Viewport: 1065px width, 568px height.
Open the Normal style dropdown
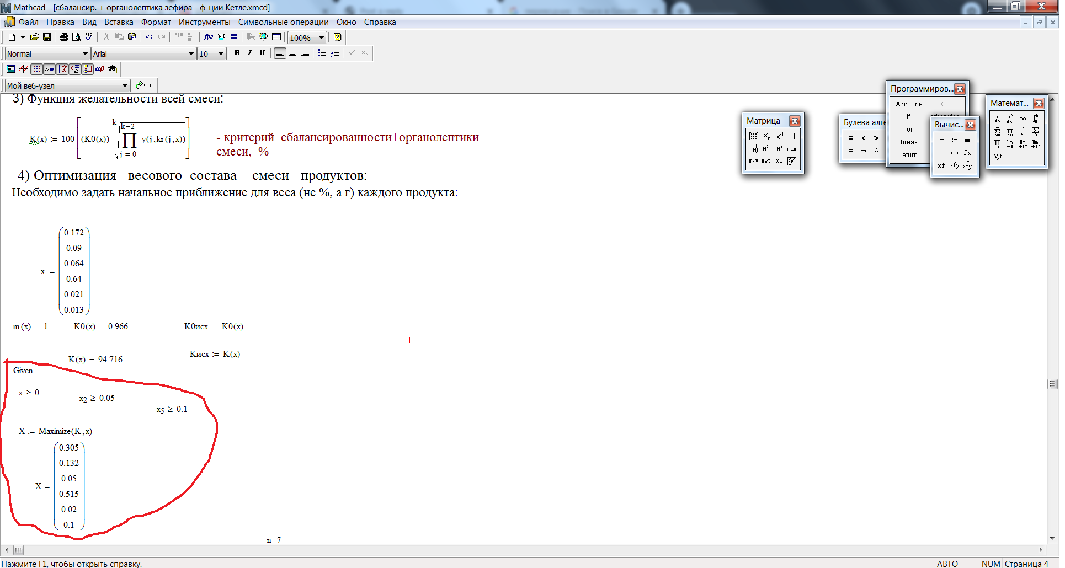(85, 53)
